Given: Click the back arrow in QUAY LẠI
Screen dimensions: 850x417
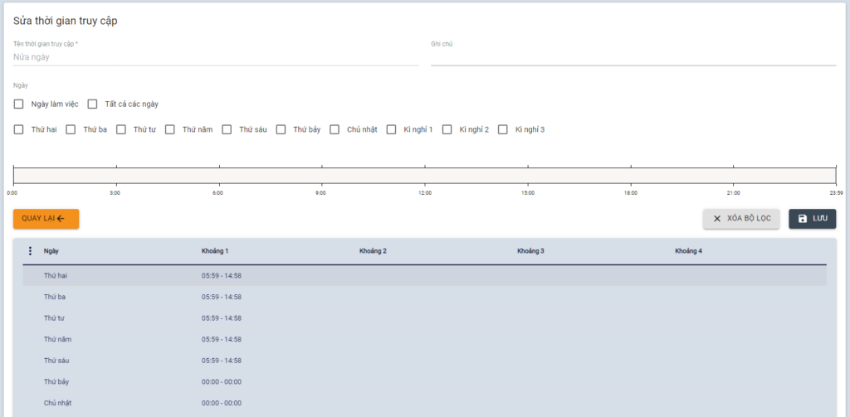Looking at the screenshot, I should click(x=61, y=219).
